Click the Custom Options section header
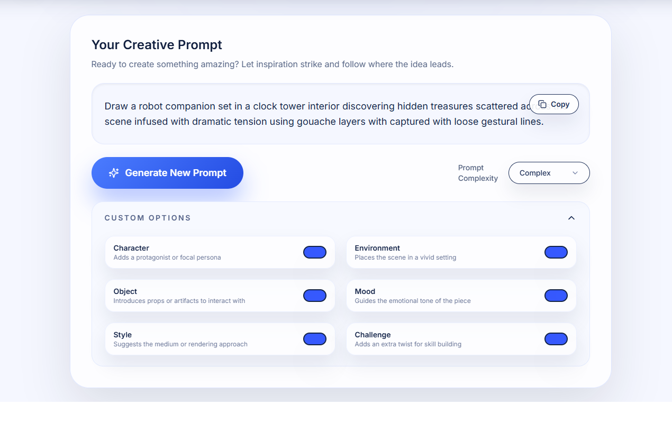The width and height of the screenshot is (672, 423). 148,217
